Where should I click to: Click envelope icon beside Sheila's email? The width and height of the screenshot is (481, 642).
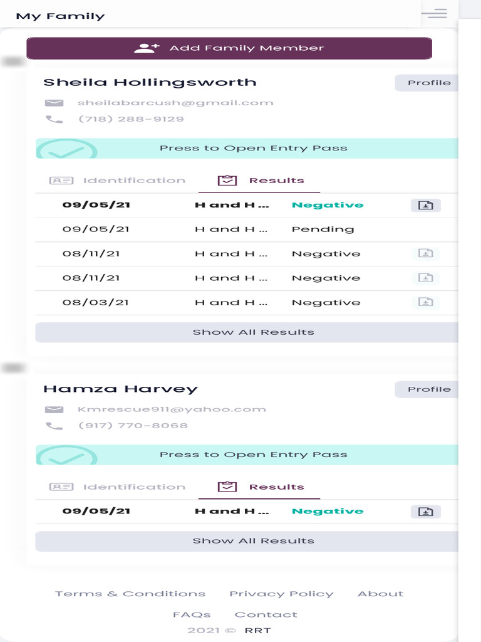pyautogui.click(x=54, y=103)
